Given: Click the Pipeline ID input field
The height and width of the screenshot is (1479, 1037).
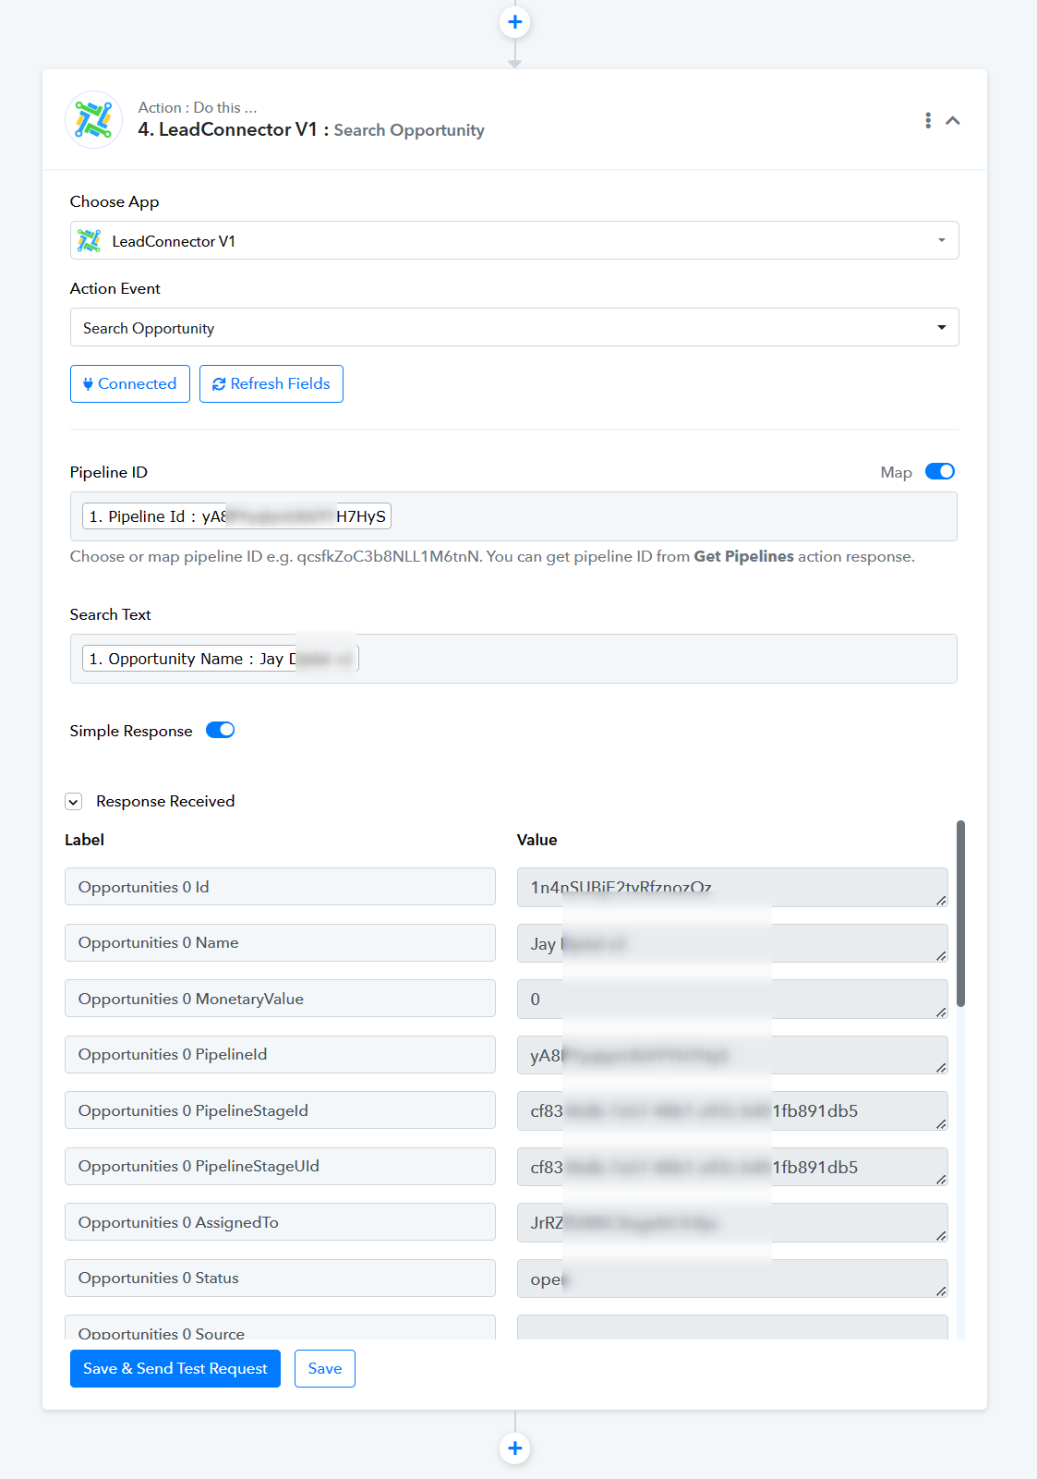Looking at the screenshot, I should (513, 516).
